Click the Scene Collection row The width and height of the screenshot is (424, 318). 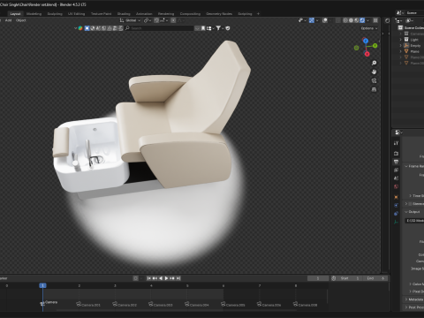412,27
